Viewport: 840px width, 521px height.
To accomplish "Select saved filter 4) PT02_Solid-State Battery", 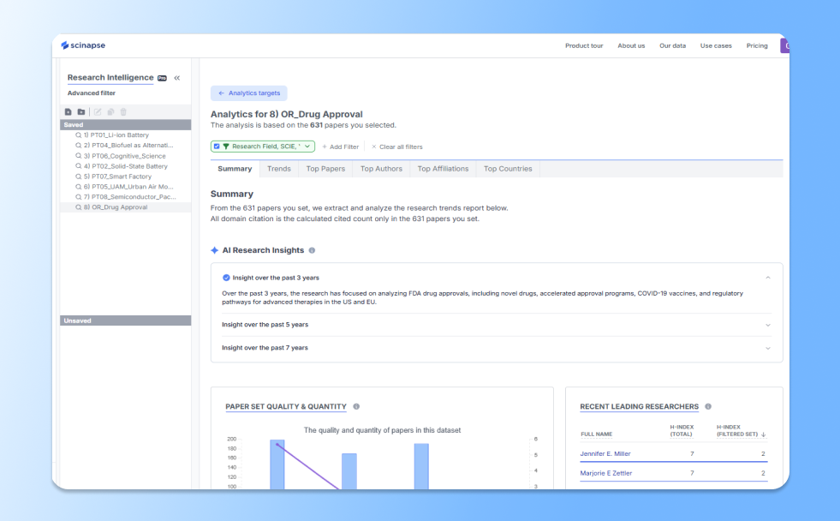I will pos(125,166).
